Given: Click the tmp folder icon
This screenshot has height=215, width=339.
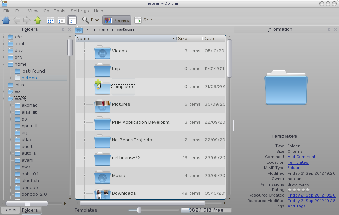Looking at the screenshot, I should (102, 69).
